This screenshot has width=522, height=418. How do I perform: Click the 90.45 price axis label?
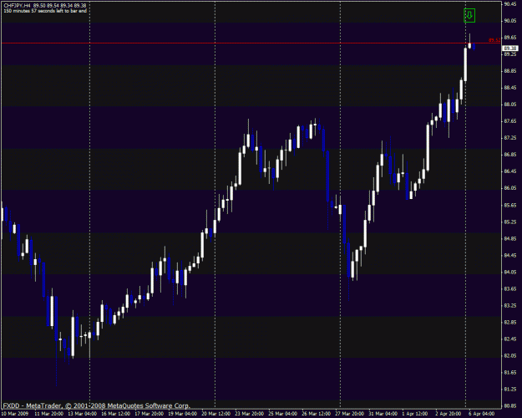(510, 4)
